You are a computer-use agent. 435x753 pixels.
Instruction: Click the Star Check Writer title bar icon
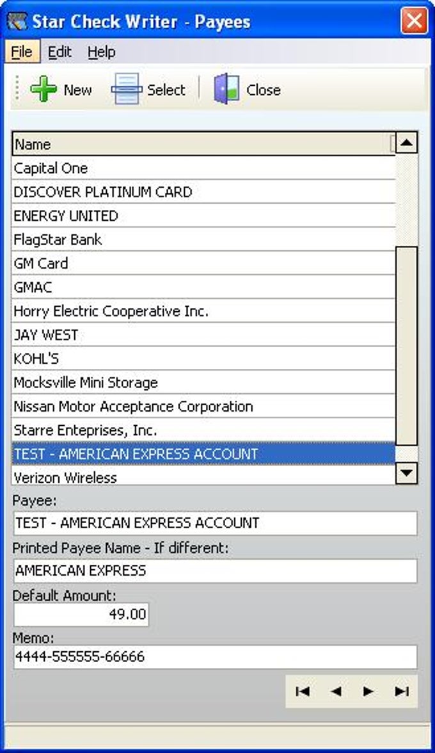coord(17,22)
